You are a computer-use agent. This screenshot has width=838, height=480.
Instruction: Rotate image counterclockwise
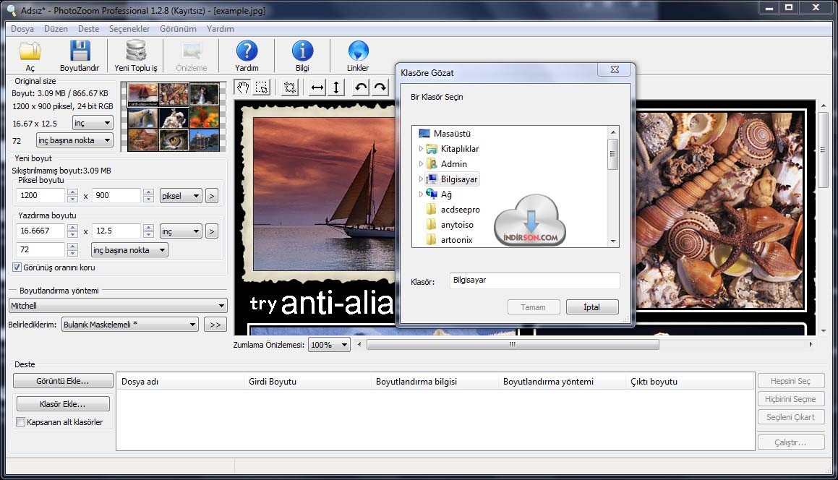362,87
